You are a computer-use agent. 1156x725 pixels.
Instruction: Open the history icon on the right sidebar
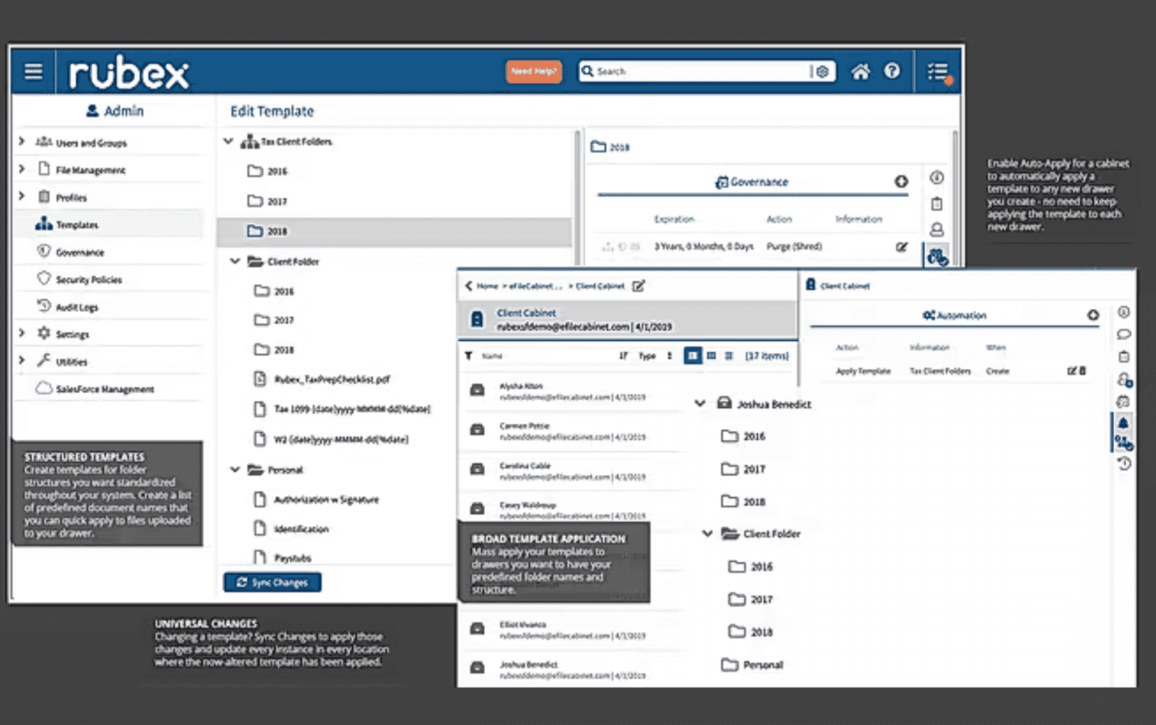(1123, 464)
